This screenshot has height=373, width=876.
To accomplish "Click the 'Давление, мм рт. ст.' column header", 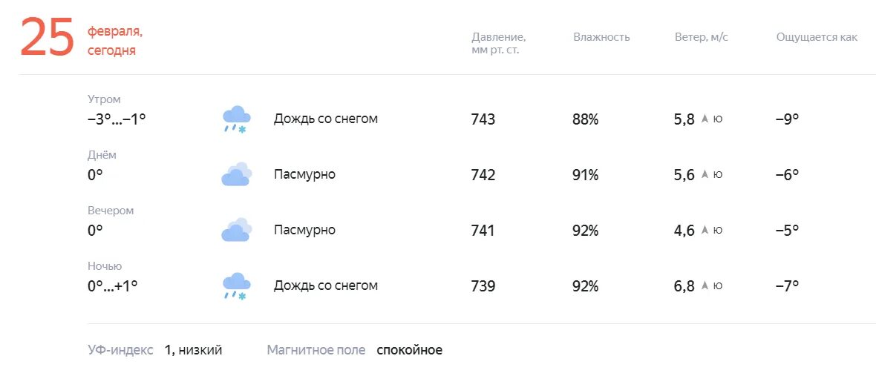I will [x=499, y=44].
